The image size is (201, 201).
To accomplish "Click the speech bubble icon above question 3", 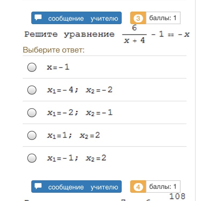I will tap(38, 18).
